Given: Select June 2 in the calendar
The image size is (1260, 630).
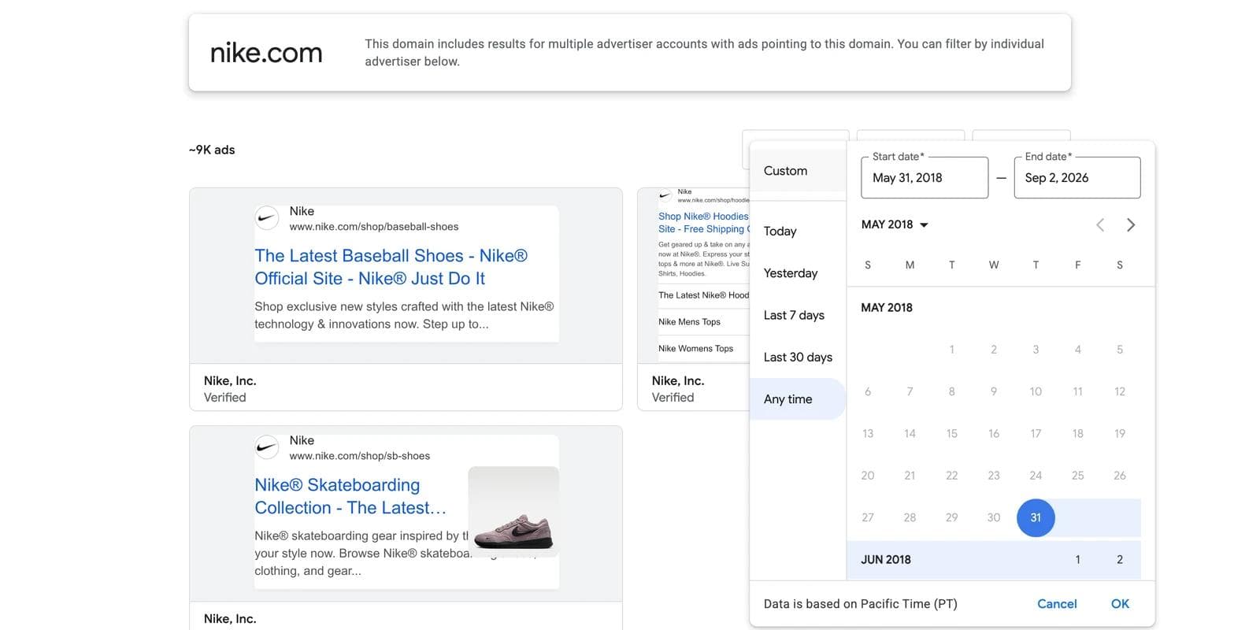Looking at the screenshot, I should click(x=1120, y=560).
